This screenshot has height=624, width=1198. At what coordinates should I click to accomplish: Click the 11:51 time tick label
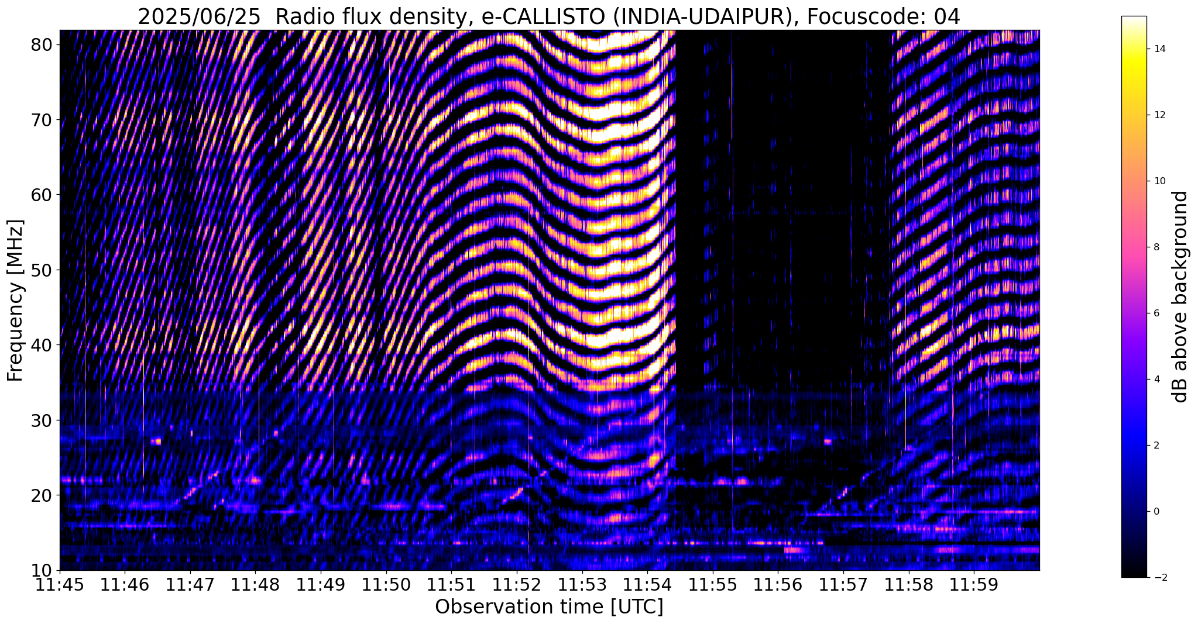[451, 585]
